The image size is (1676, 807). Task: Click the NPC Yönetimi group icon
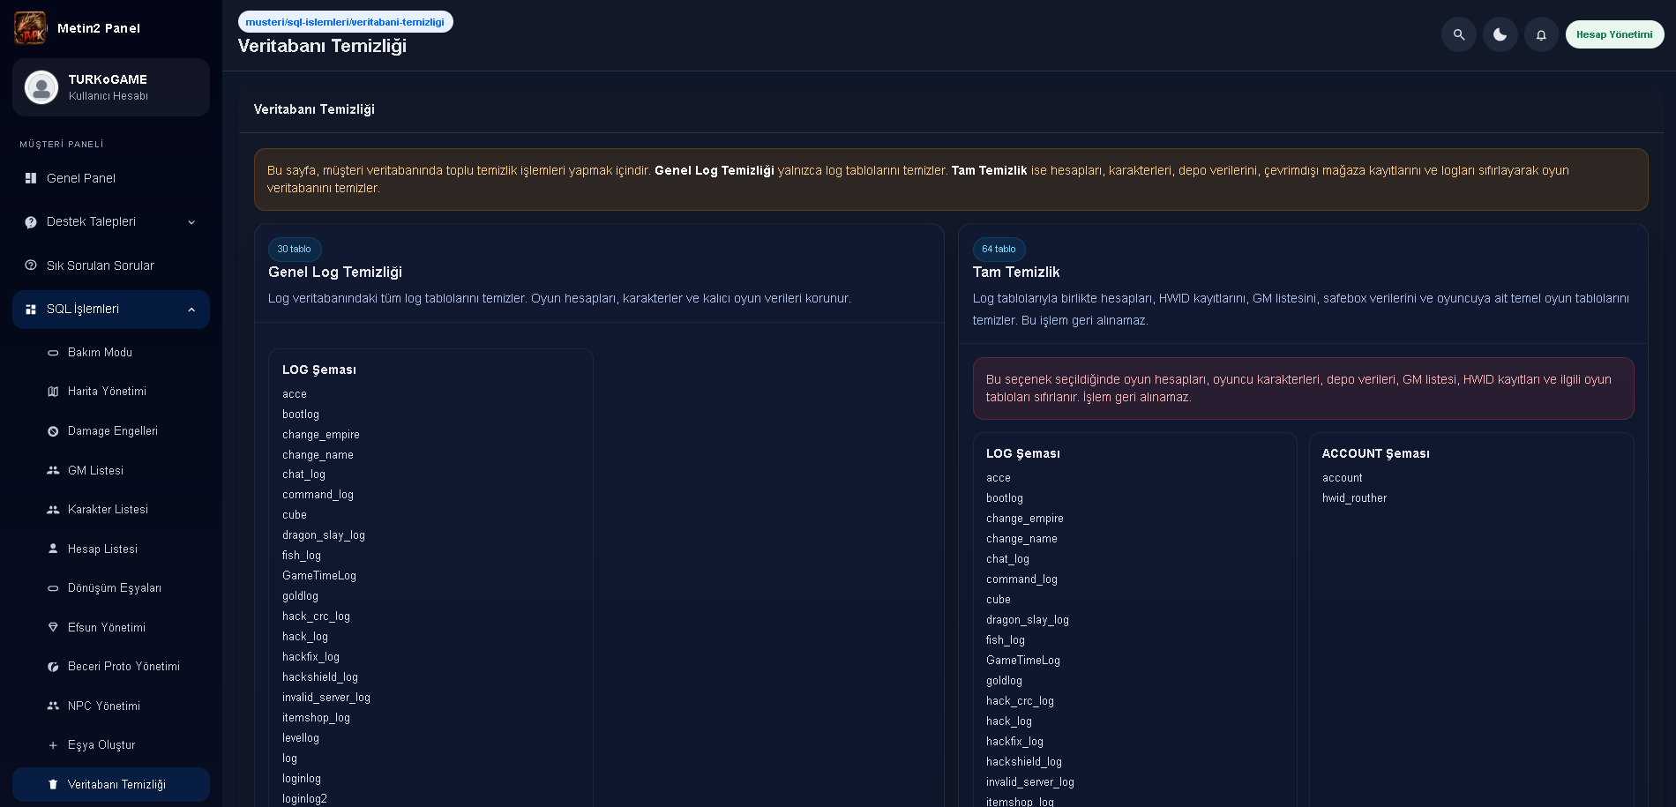pyautogui.click(x=53, y=706)
